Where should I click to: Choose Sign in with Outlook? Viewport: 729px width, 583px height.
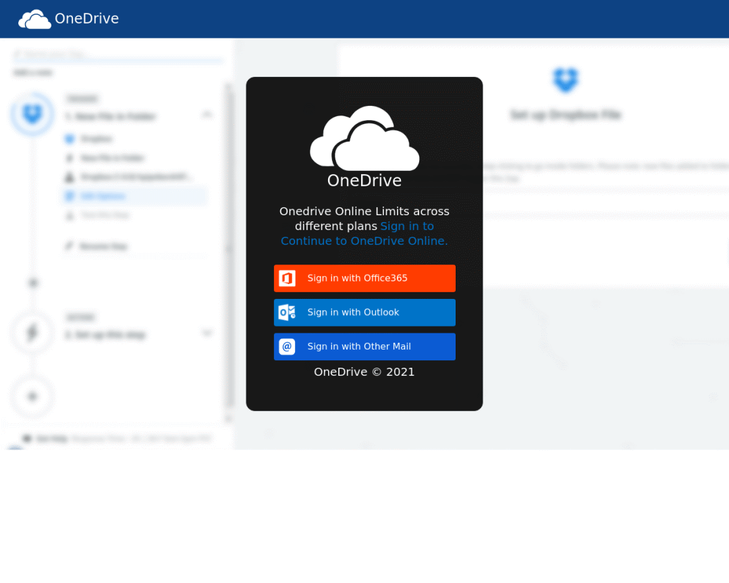tap(364, 312)
